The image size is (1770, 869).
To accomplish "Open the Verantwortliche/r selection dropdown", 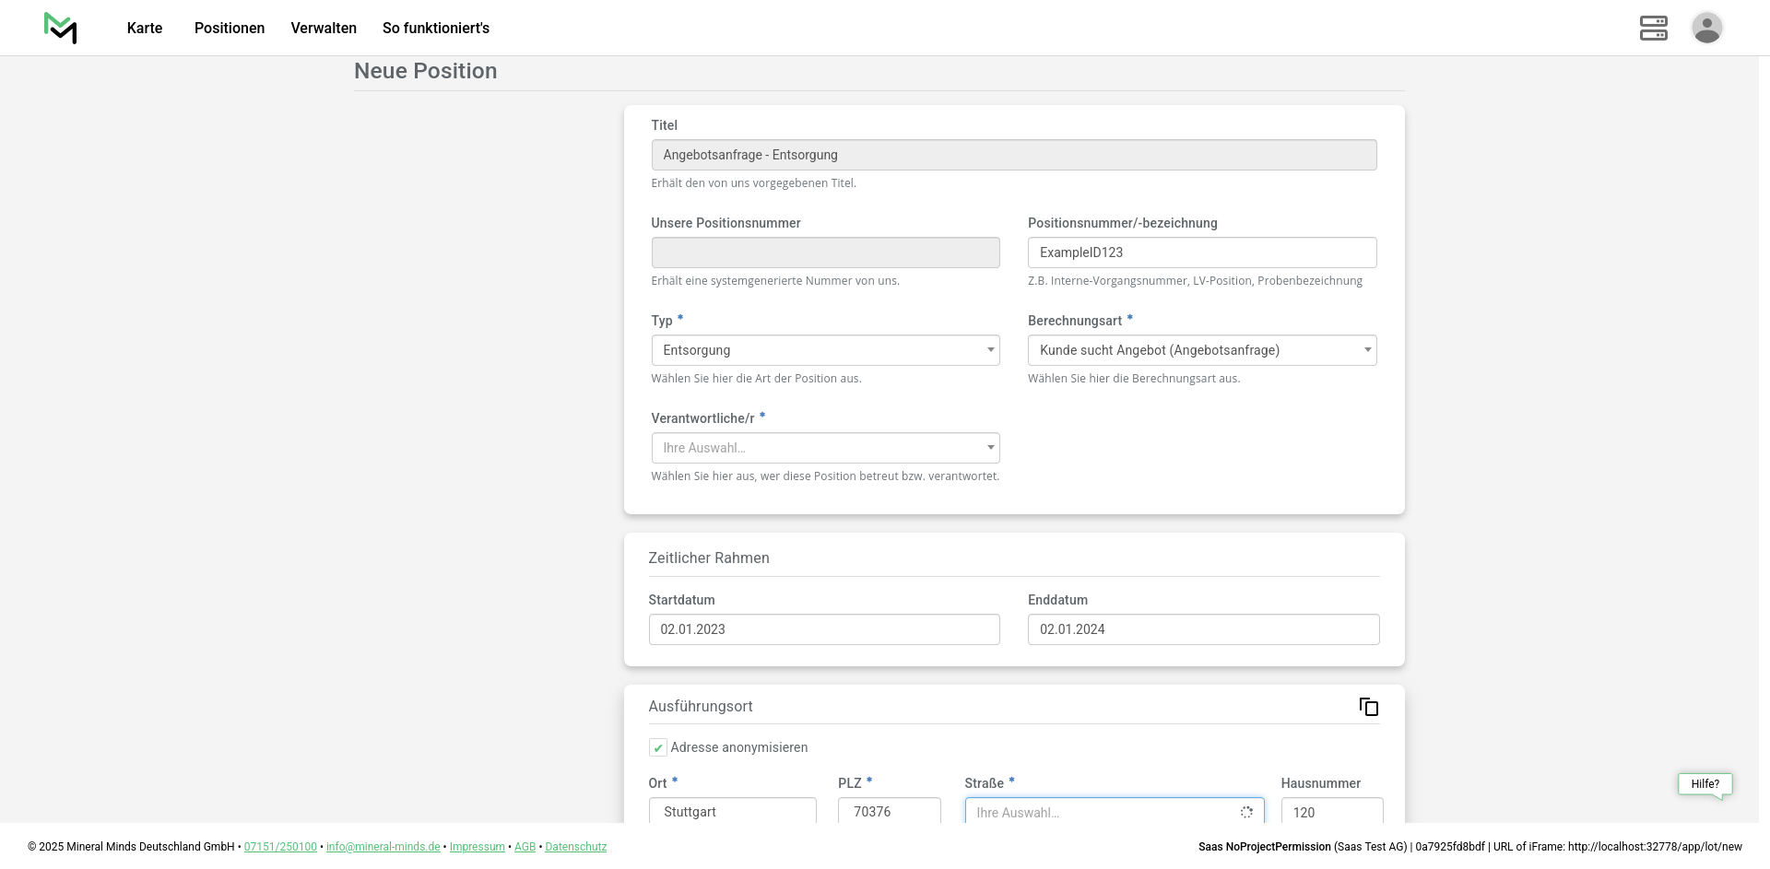I will [825, 448].
